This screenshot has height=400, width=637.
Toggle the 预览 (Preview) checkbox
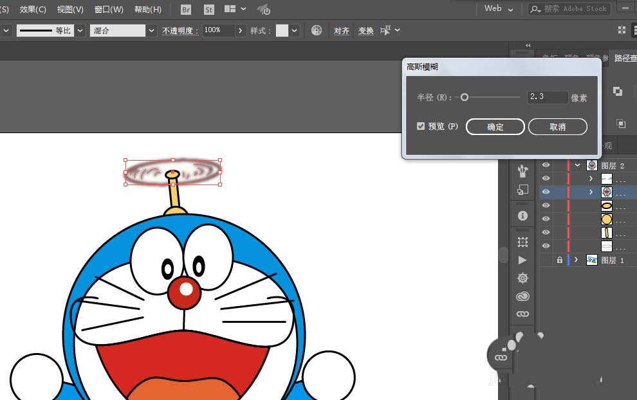(421, 127)
